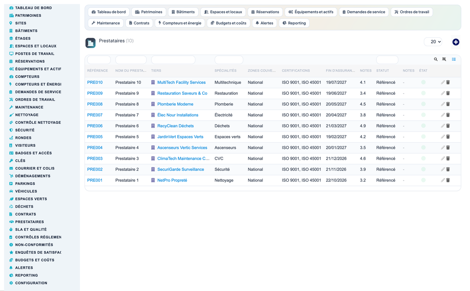Click the trash icon for PRE002 SecuriGarde
The image size is (470, 291).
[x=448, y=170]
